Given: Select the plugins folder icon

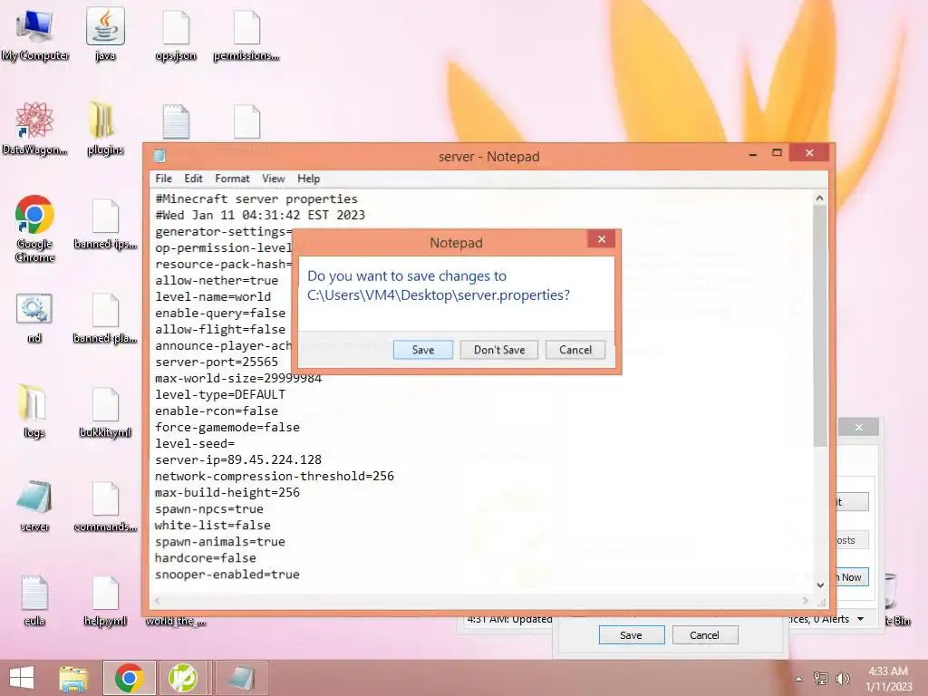Looking at the screenshot, I should (105, 129).
